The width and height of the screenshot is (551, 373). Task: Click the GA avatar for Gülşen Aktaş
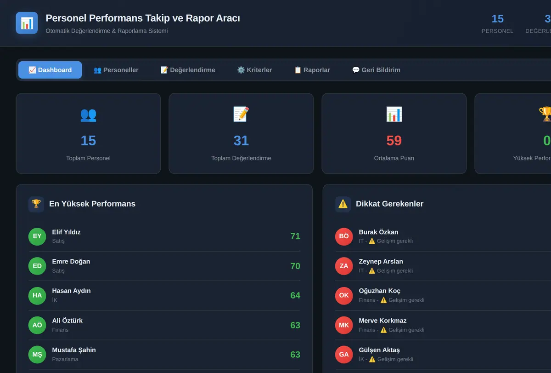[x=344, y=355]
